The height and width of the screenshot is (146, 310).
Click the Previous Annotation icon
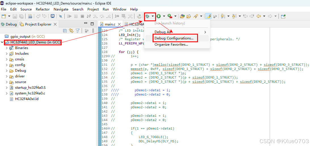(234, 16)
